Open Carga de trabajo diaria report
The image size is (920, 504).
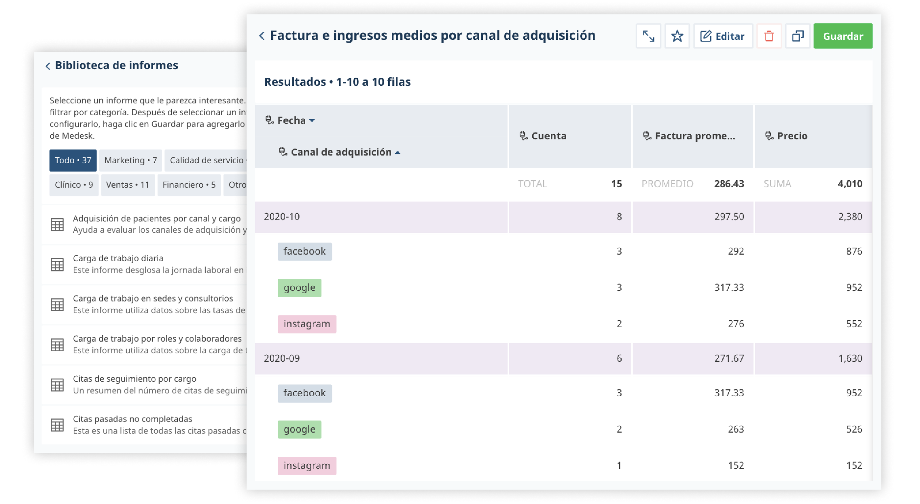118,258
